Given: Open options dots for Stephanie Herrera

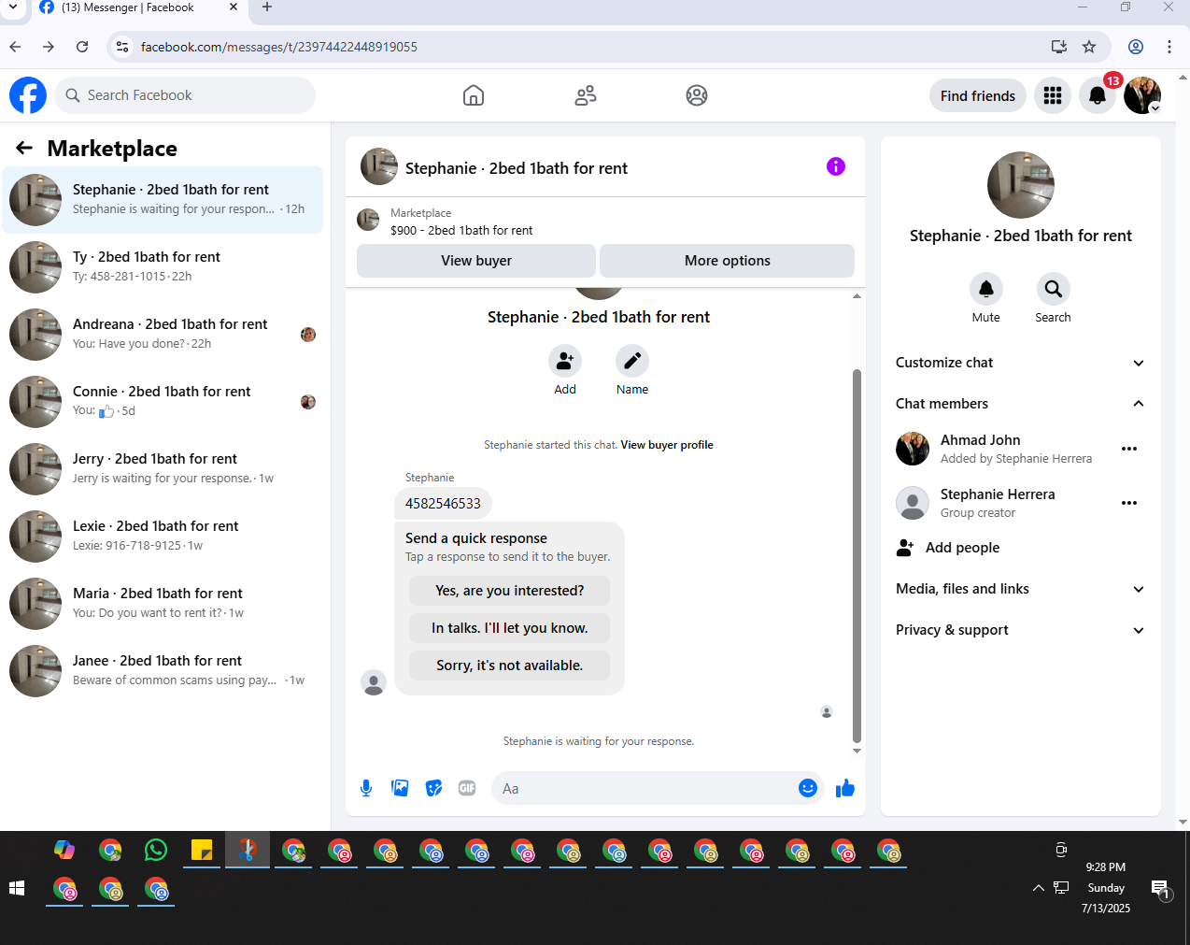Looking at the screenshot, I should click(x=1129, y=503).
